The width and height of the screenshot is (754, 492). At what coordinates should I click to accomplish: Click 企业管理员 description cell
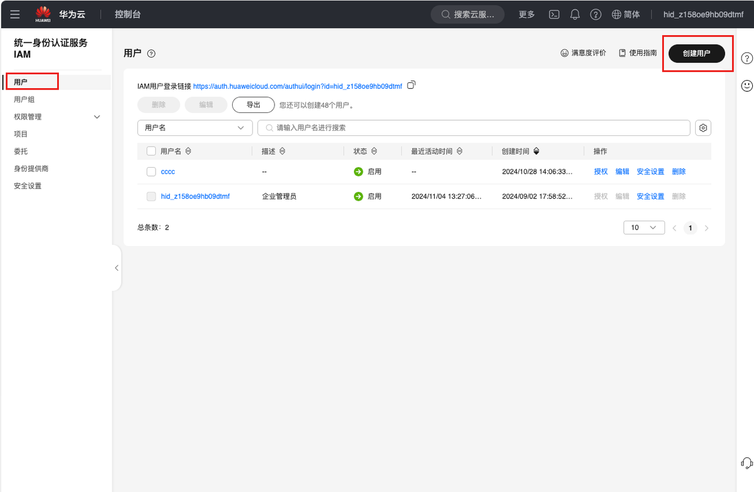279,197
